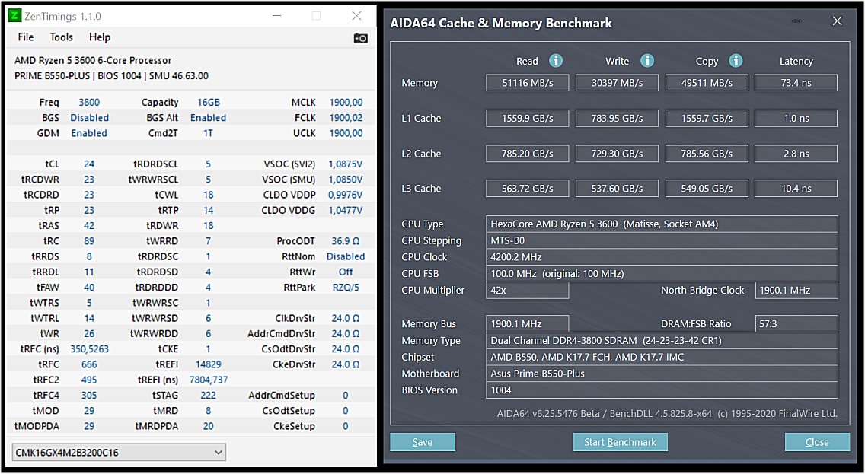Minimize the AIDA64 benchmark window
This screenshot has width=865, height=474.
pos(796,21)
